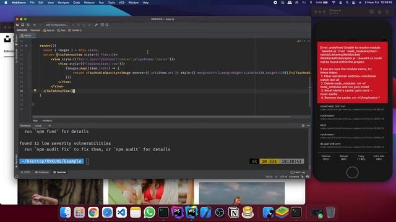The width and height of the screenshot is (396, 222).
Task: Hide the terminal panel with minus icon
Action: coord(308,125)
